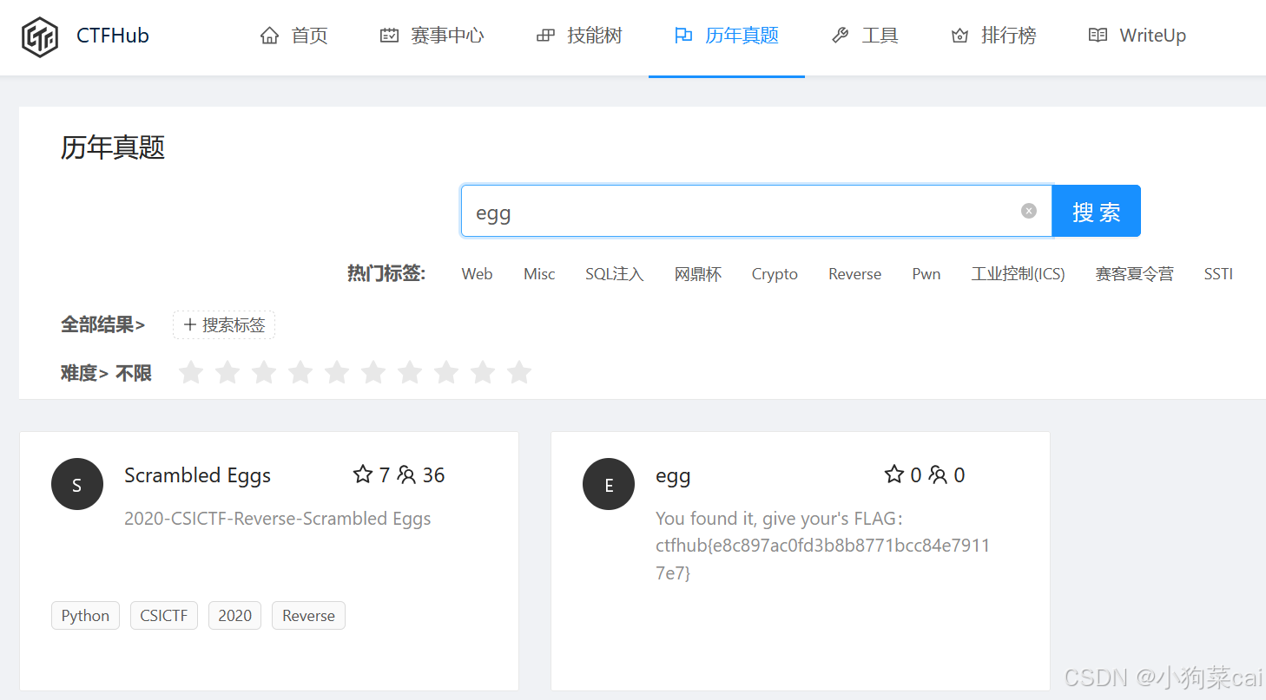Click the house icon beside 首页
Image resolution: width=1266 pixels, height=700 pixels.
click(x=270, y=36)
